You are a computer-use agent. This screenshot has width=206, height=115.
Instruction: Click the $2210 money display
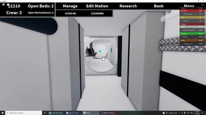point(14,6)
